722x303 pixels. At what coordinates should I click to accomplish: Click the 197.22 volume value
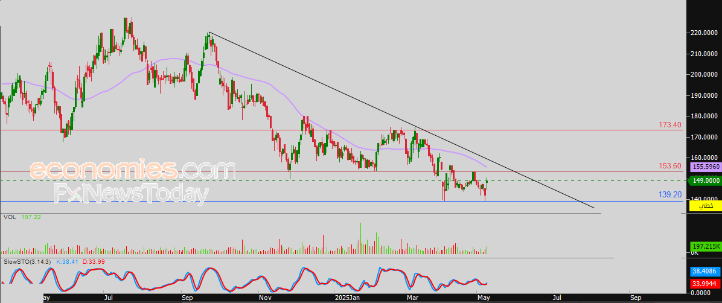31,217
